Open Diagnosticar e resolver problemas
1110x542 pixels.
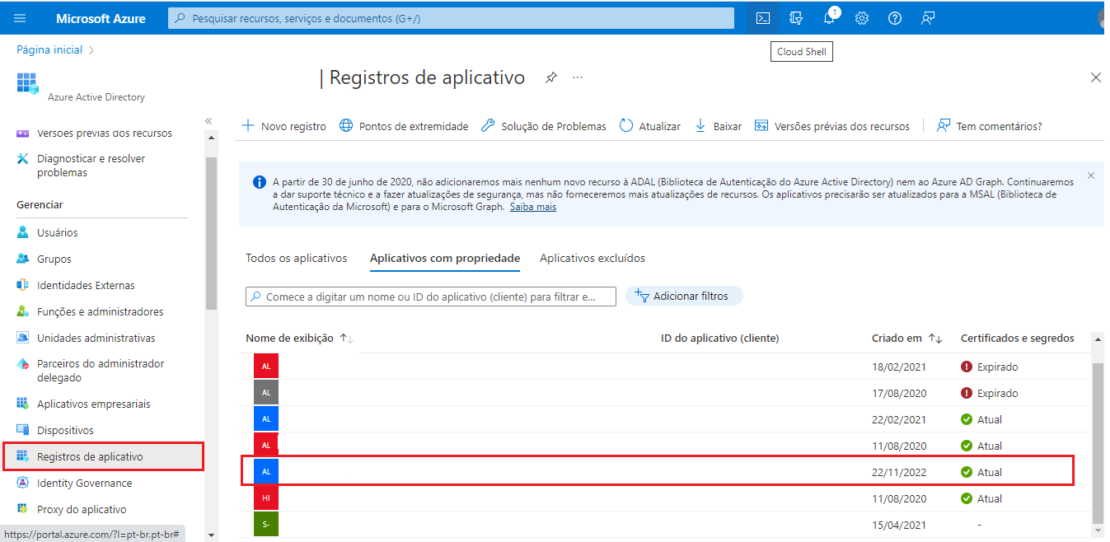(x=91, y=166)
